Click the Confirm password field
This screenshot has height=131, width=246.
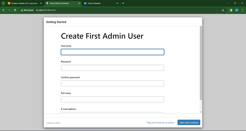point(113,84)
